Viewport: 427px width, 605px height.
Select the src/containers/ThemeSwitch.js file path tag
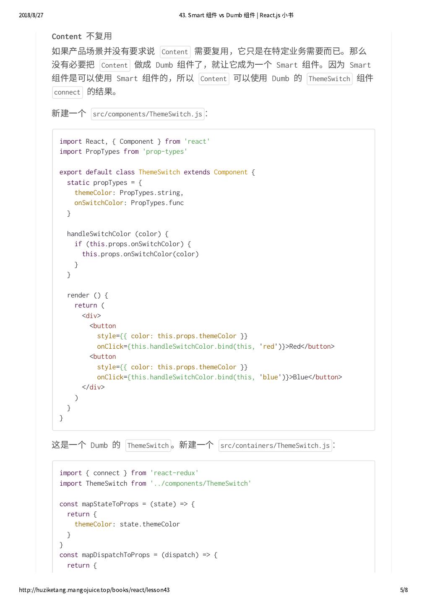tap(275, 445)
